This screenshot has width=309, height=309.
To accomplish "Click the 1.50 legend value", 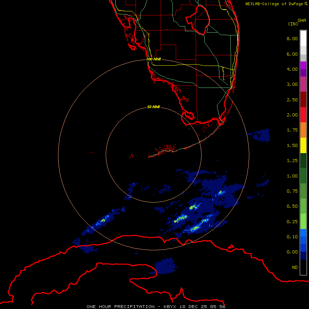I will click(x=292, y=146).
